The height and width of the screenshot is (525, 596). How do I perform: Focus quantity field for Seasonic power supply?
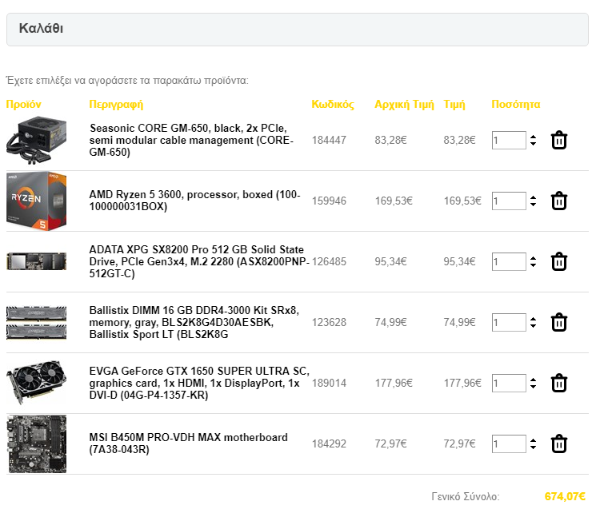click(x=509, y=140)
